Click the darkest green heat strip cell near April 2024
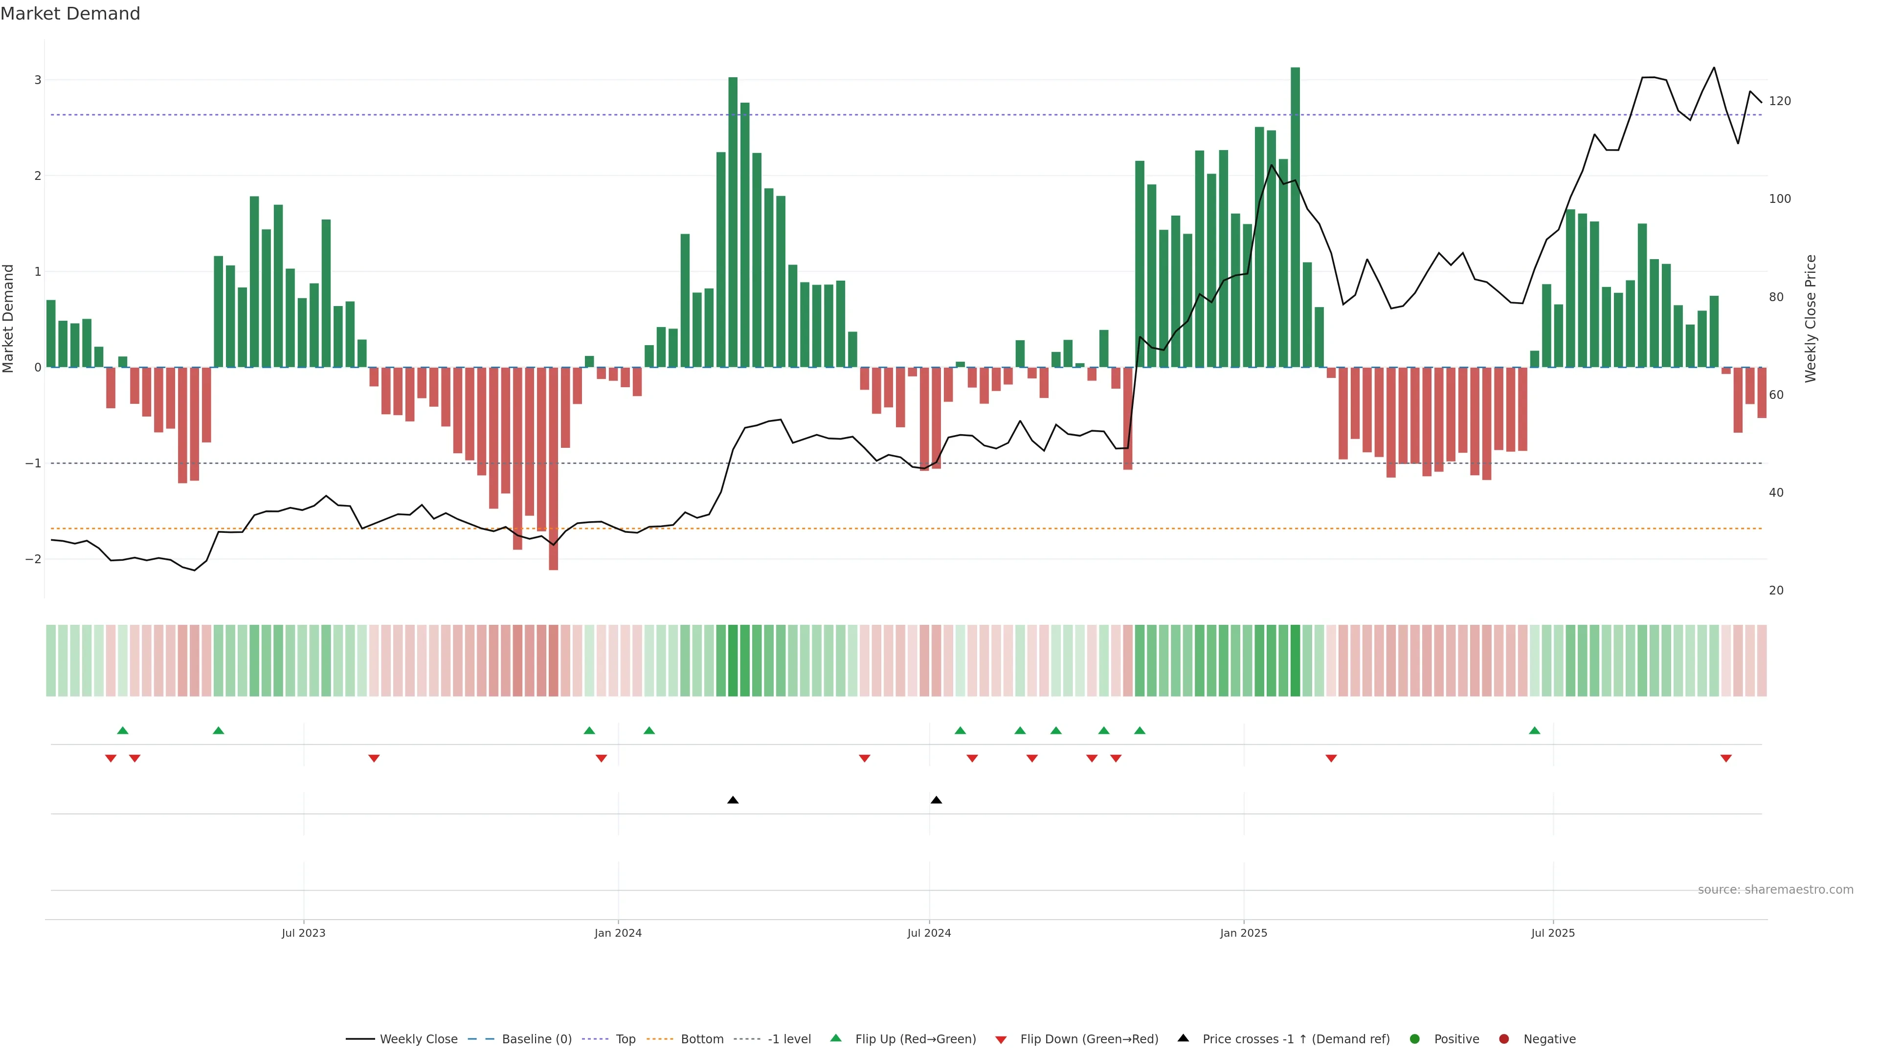Viewport: 1878px width, 1056px height. pyautogui.click(x=733, y=660)
